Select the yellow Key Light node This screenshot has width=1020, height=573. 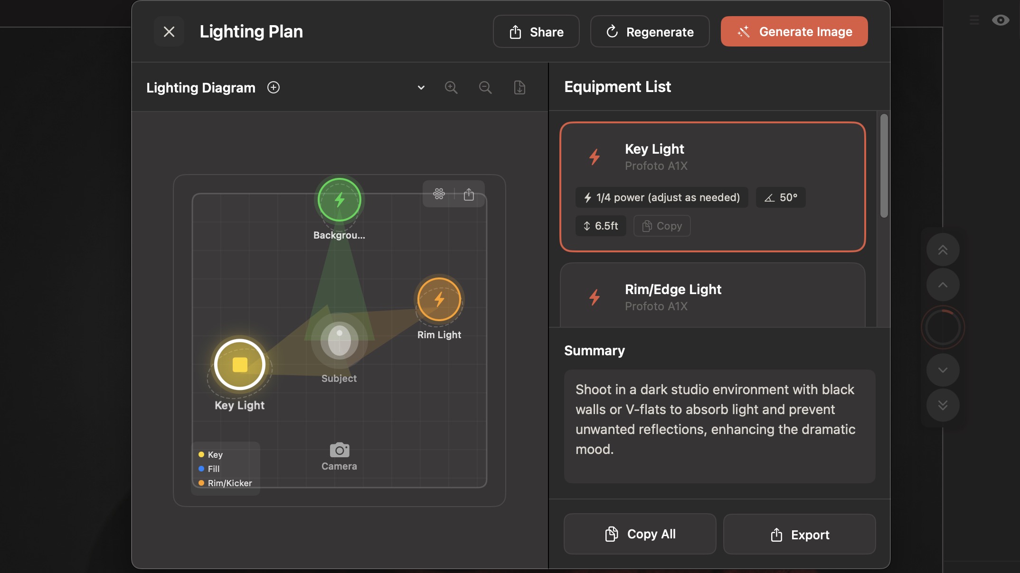click(240, 364)
